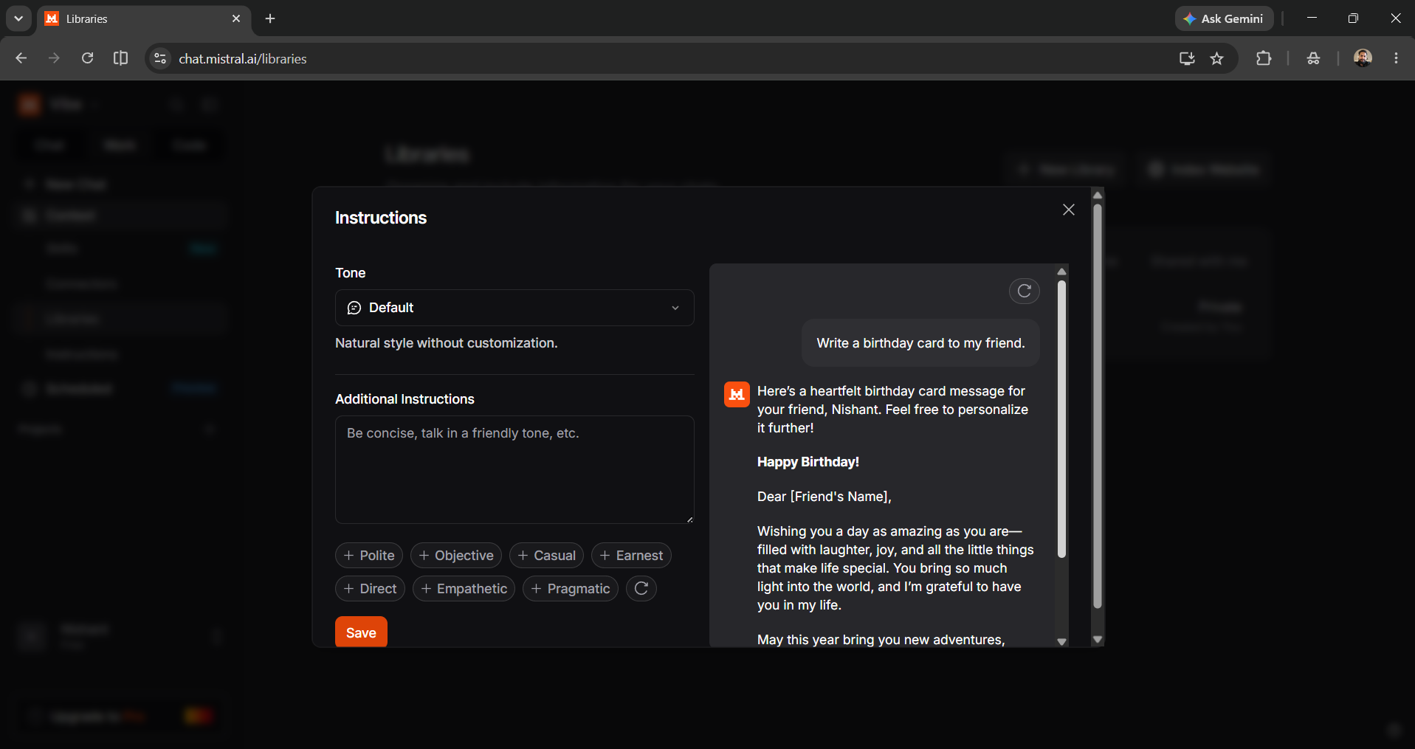Minimize the browser window
This screenshot has height=749, width=1415.
[1312, 18]
